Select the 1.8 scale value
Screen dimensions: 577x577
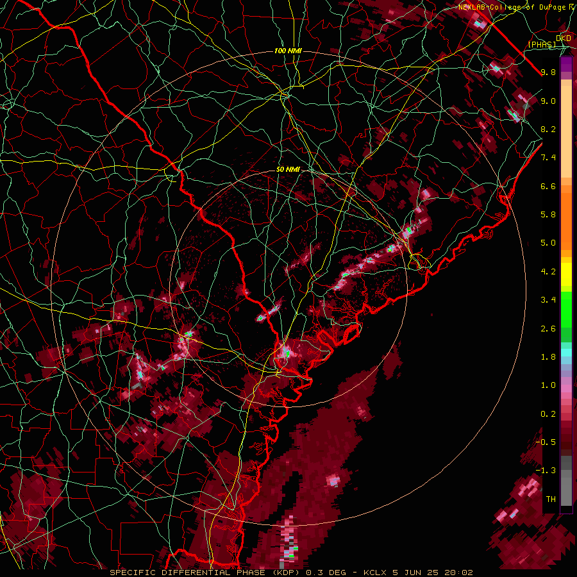pos(548,357)
